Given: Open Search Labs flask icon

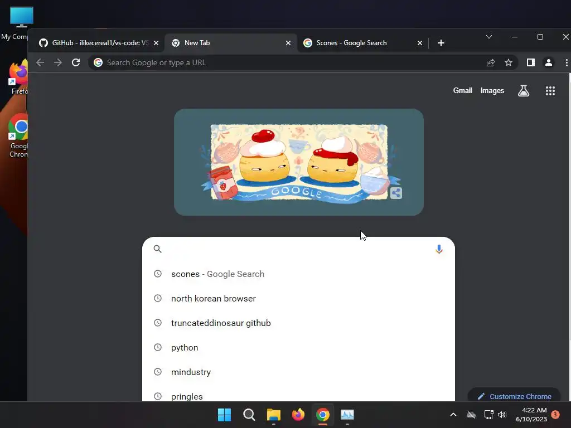Looking at the screenshot, I should point(523,91).
